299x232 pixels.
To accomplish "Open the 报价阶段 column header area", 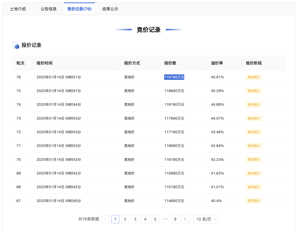I will pyautogui.click(x=253, y=63).
